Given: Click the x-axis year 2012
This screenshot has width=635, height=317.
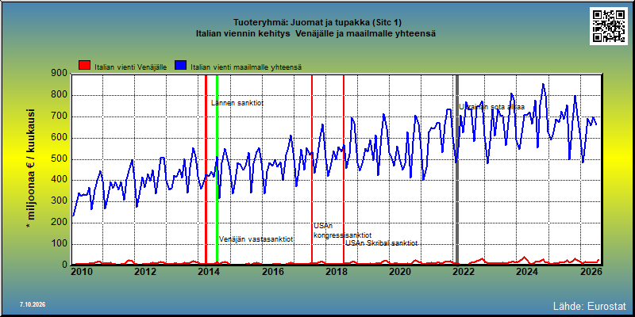Looking at the screenshot, I should click(x=145, y=272).
